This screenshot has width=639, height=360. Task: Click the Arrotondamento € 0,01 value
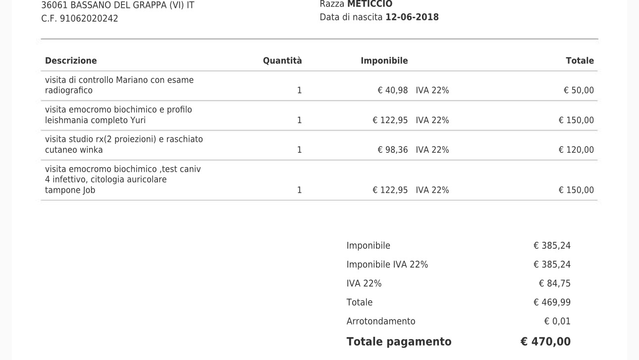click(557, 321)
